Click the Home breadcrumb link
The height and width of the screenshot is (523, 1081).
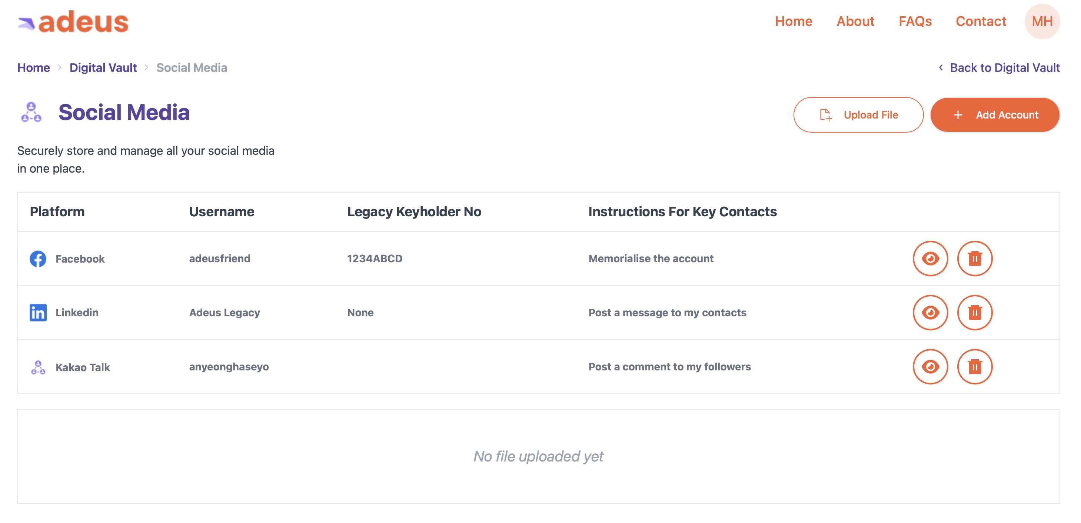(34, 67)
